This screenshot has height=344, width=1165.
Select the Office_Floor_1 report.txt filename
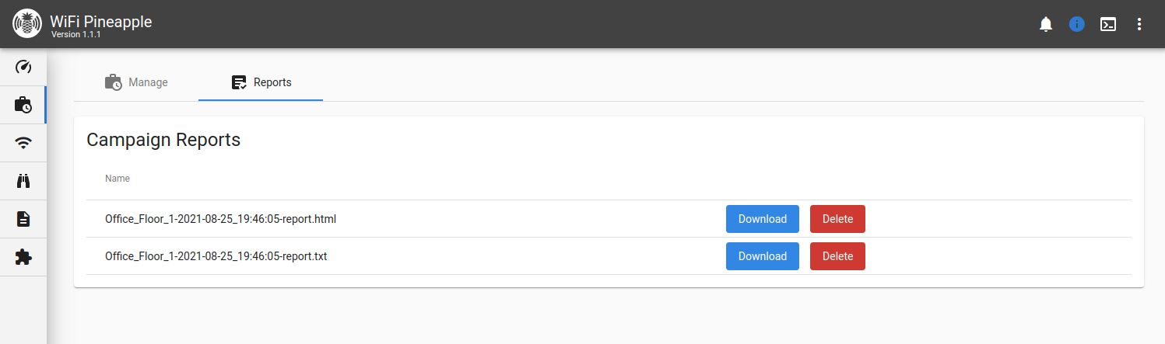point(216,256)
